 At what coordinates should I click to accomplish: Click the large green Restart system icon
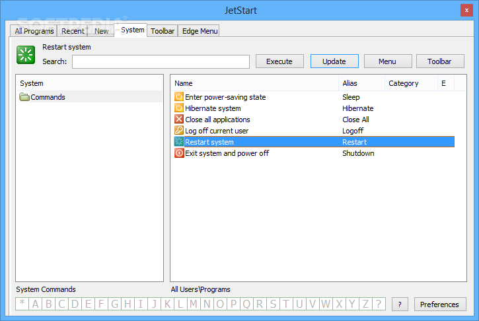tap(26, 55)
